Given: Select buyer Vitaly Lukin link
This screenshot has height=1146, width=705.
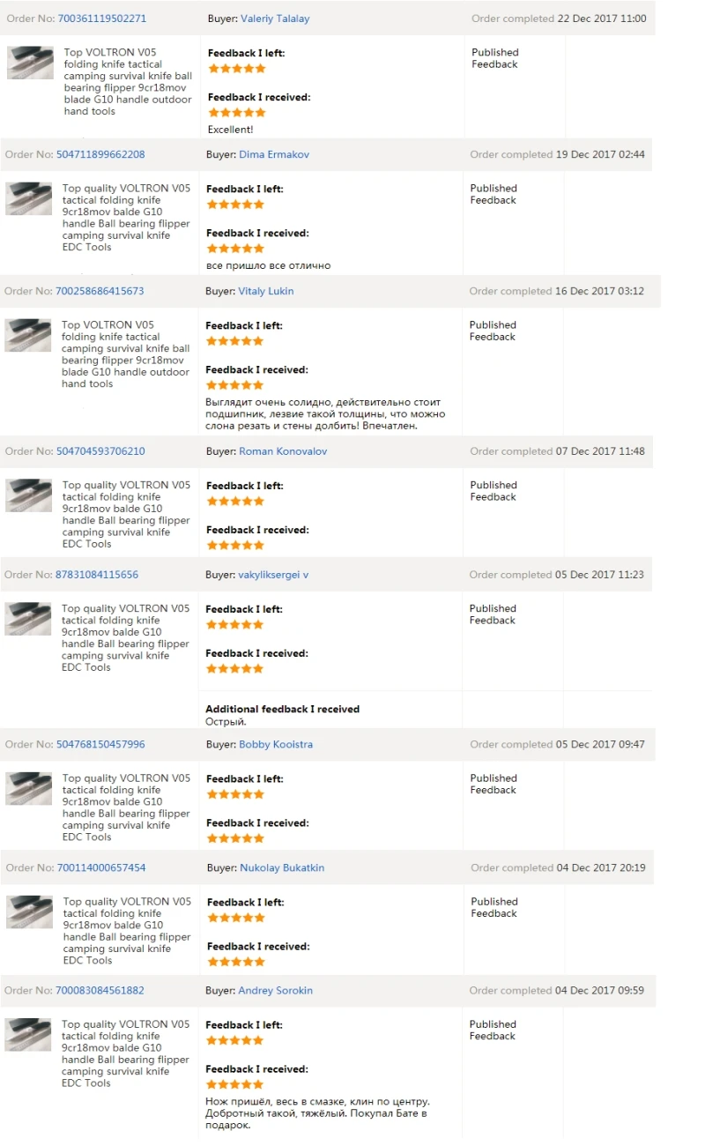Looking at the screenshot, I should click(x=266, y=291).
